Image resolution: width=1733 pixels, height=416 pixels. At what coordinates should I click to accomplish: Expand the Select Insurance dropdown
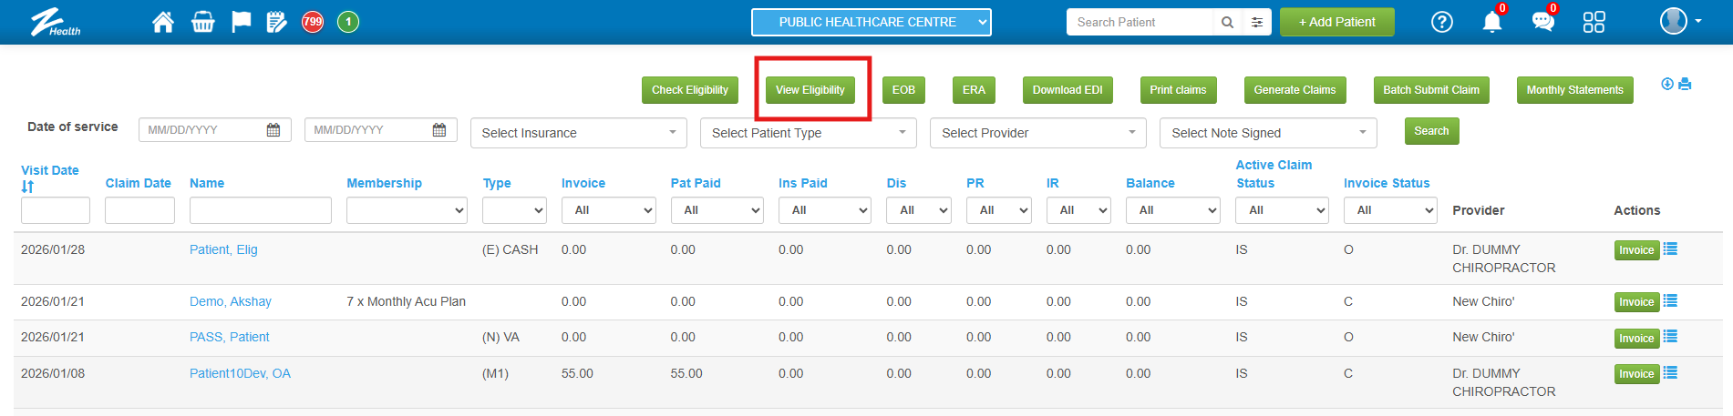coord(578,133)
